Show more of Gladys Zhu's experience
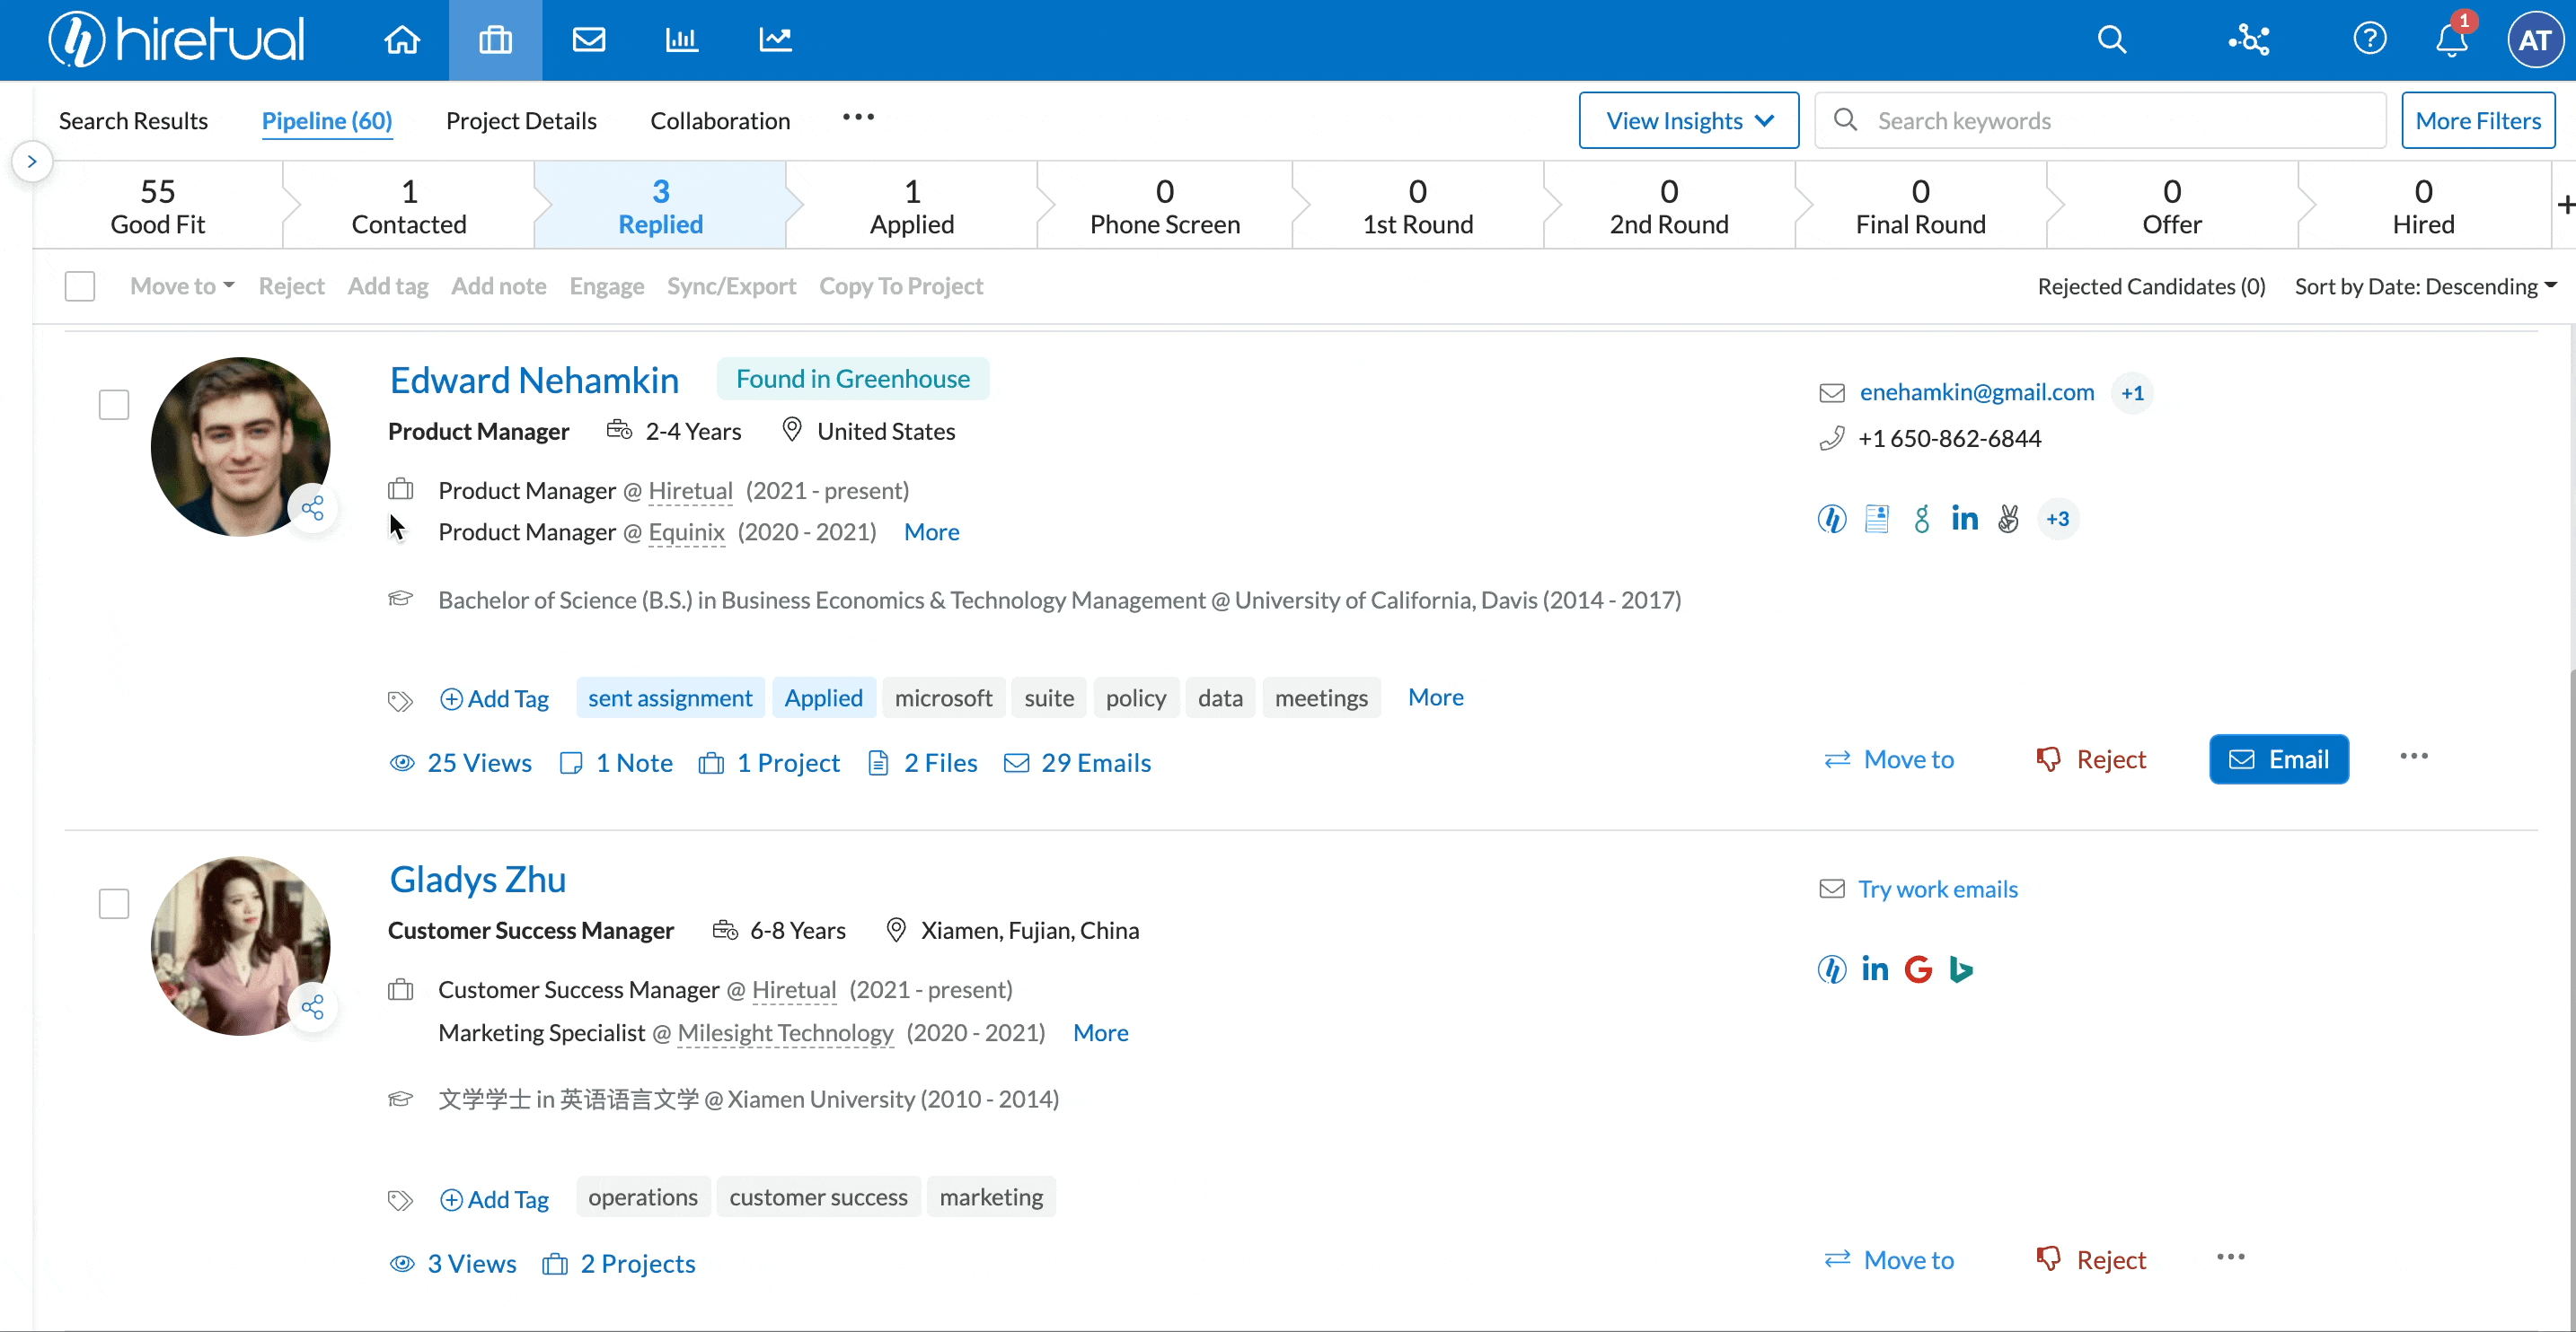Screen dimensions: 2576x1332 1100,1032
